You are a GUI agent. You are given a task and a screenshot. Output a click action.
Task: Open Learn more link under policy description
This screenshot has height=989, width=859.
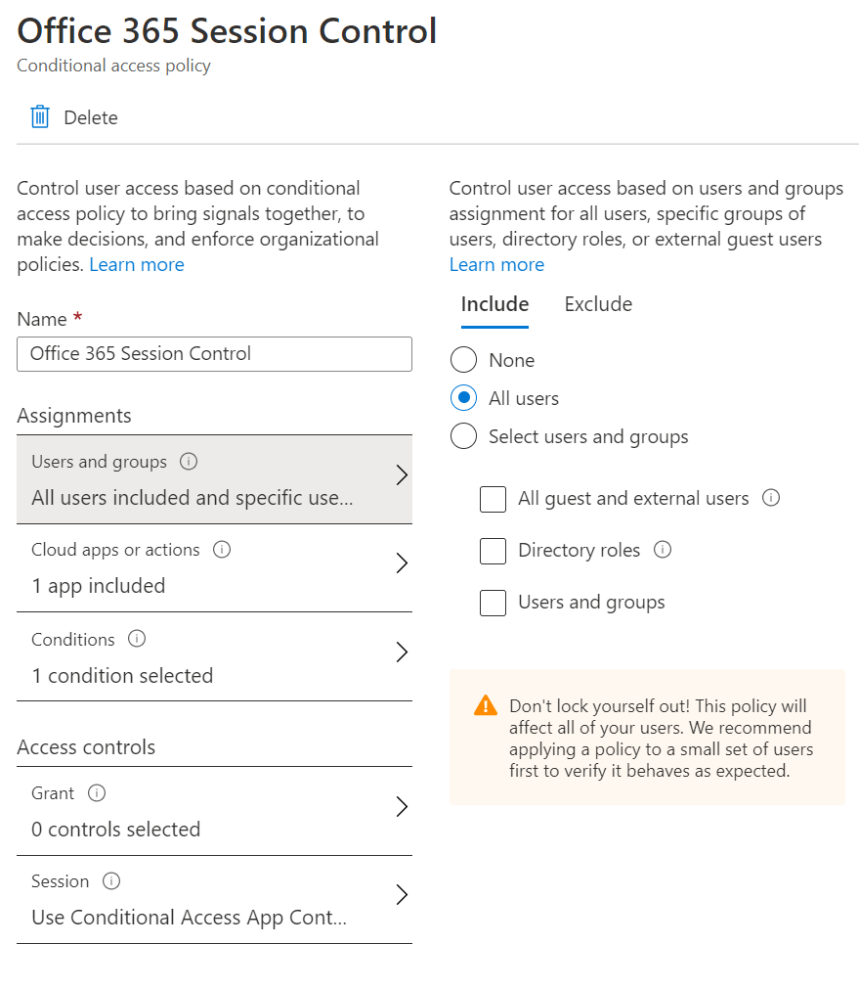137,264
